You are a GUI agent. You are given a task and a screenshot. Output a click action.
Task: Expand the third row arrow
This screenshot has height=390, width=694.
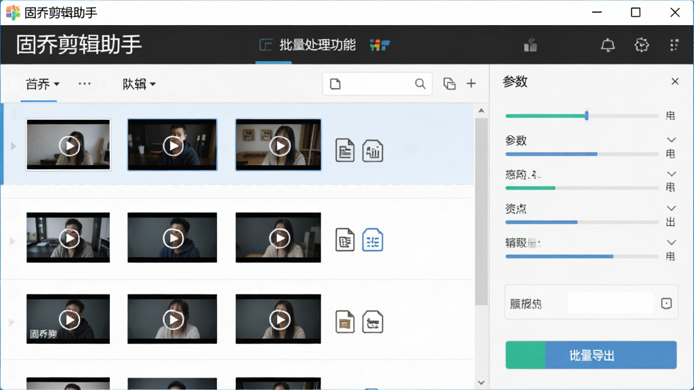(x=12, y=322)
